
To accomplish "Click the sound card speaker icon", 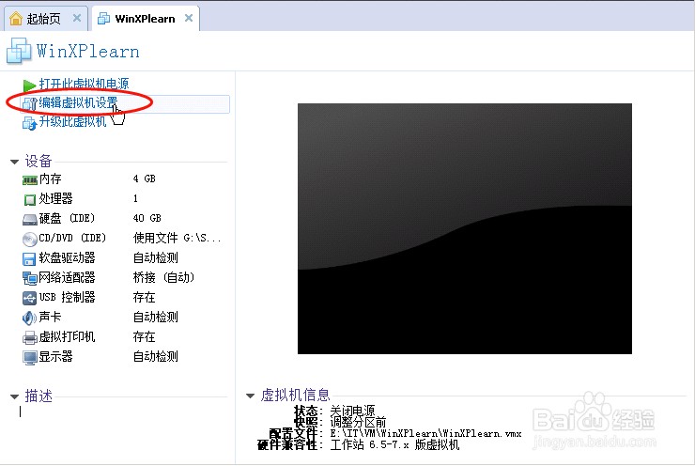I will coord(29,318).
